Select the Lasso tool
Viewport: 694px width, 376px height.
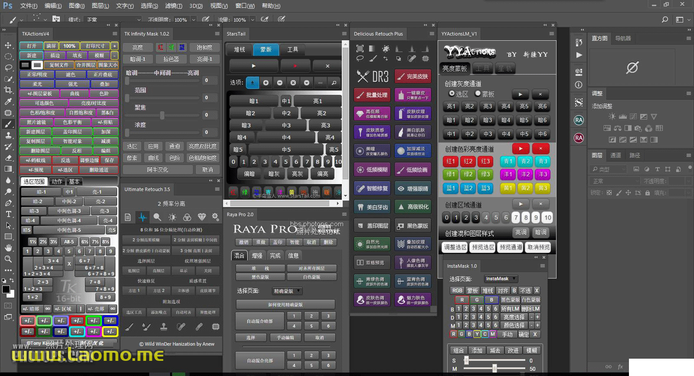pos(8,68)
